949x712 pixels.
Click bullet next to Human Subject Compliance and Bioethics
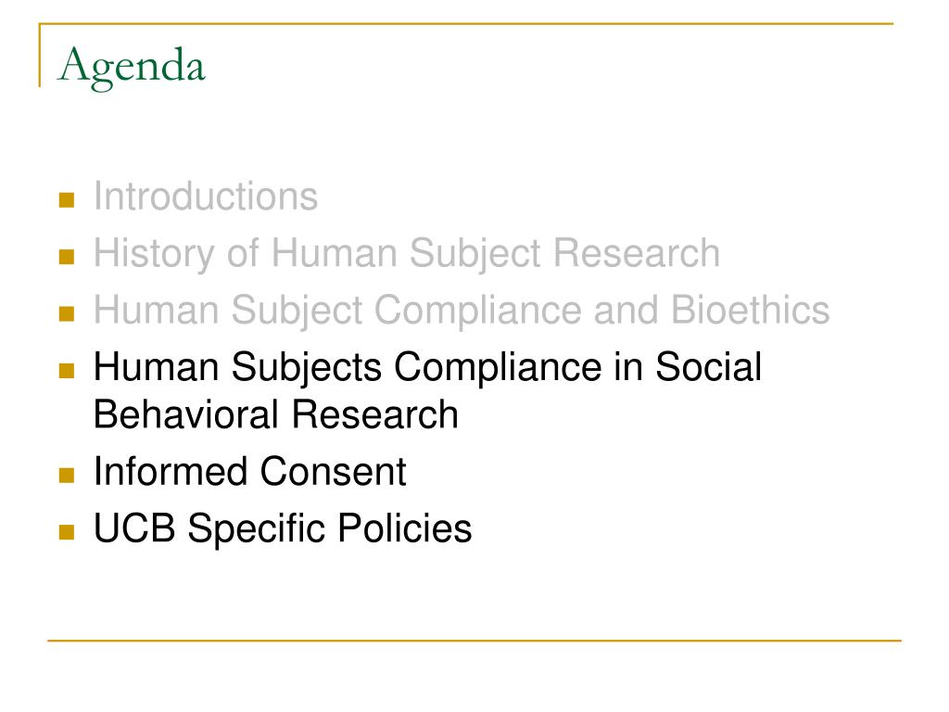pos(67,313)
